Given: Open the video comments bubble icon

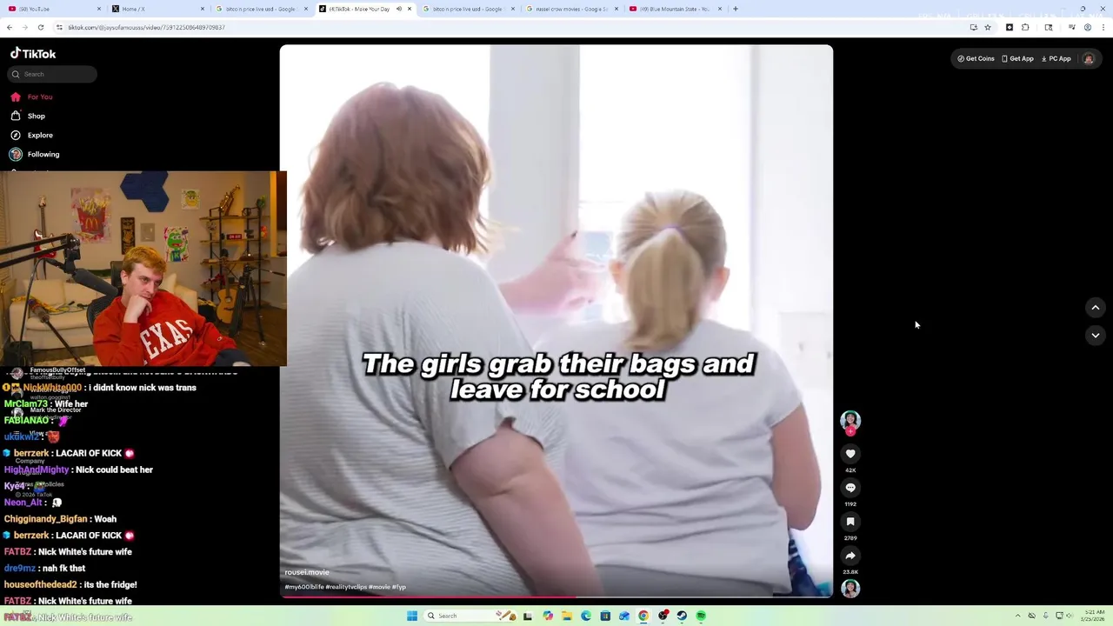Looking at the screenshot, I should [x=850, y=488].
